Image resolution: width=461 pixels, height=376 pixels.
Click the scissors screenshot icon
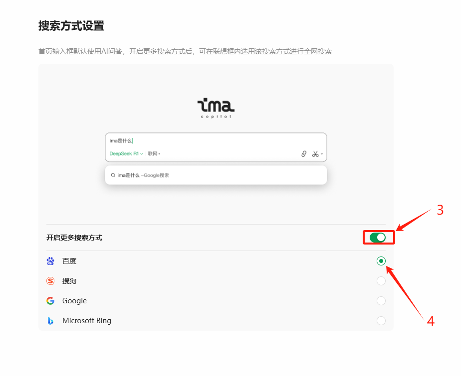click(315, 154)
